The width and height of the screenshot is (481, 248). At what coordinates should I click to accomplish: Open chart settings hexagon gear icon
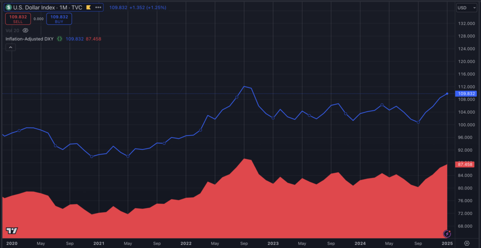click(x=466, y=243)
